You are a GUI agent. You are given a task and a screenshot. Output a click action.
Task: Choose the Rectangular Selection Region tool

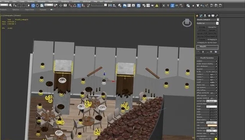20,5
